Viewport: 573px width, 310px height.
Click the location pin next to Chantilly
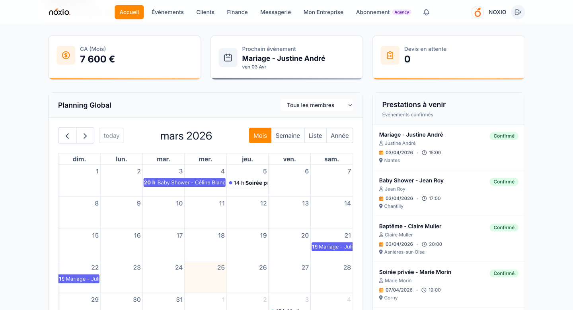pyautogui.click(x=381, y=206)
